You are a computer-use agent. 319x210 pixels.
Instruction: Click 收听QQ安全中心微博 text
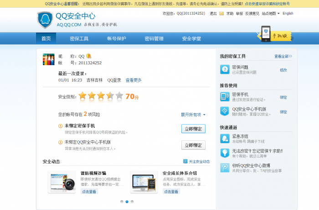tap(251, 165)
